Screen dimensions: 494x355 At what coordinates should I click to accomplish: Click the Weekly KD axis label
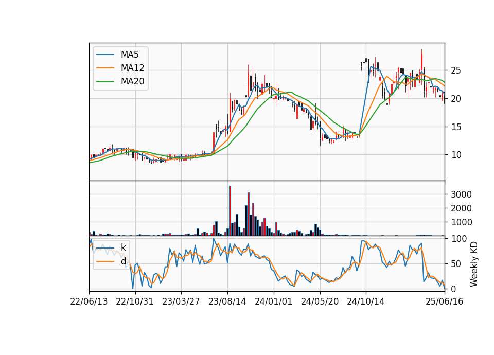pos(473,264)
